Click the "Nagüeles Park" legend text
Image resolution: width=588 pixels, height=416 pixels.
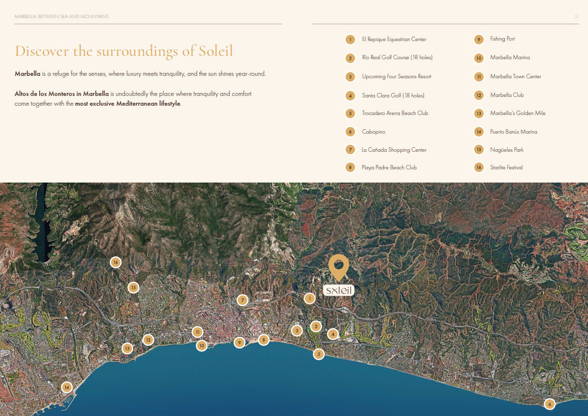click(507, 150)
